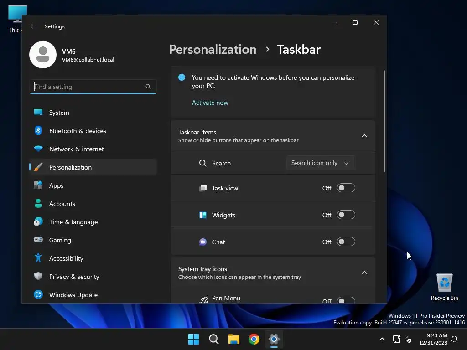Toggle the Task view switch
This screenshot has width=467, height=350.
346,188
